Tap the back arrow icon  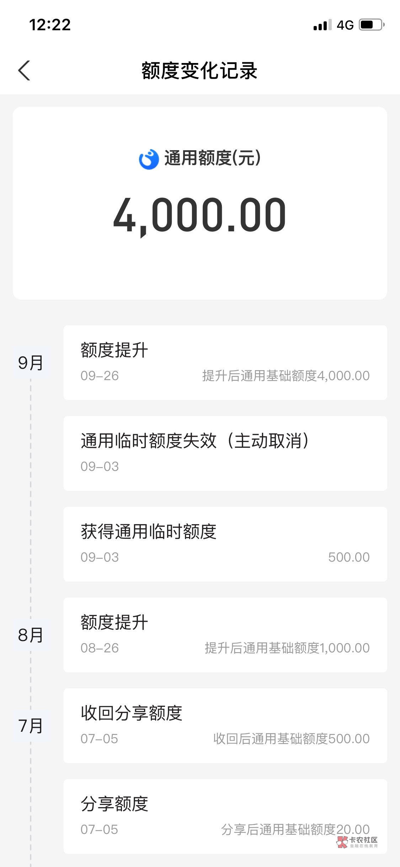pos(24,70)
